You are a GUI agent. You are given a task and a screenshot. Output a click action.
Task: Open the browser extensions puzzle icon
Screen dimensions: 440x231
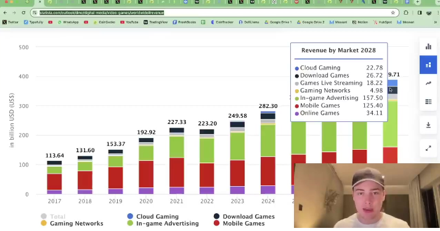point(406,12)
